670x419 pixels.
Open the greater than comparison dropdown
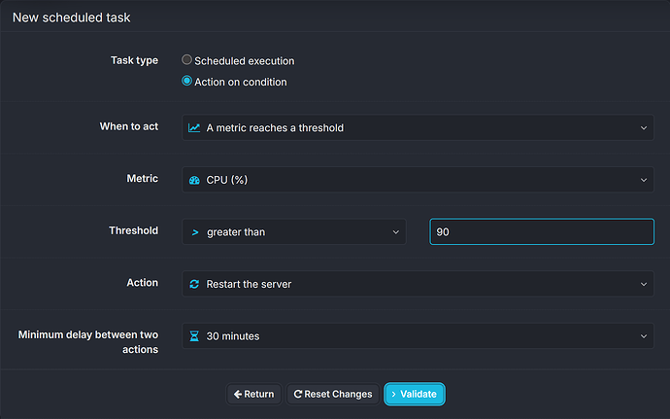click(293, 232)
